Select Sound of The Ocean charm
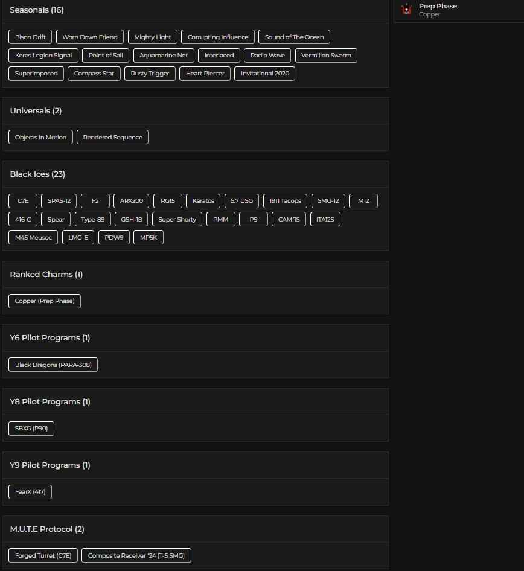 pos(294,37)
